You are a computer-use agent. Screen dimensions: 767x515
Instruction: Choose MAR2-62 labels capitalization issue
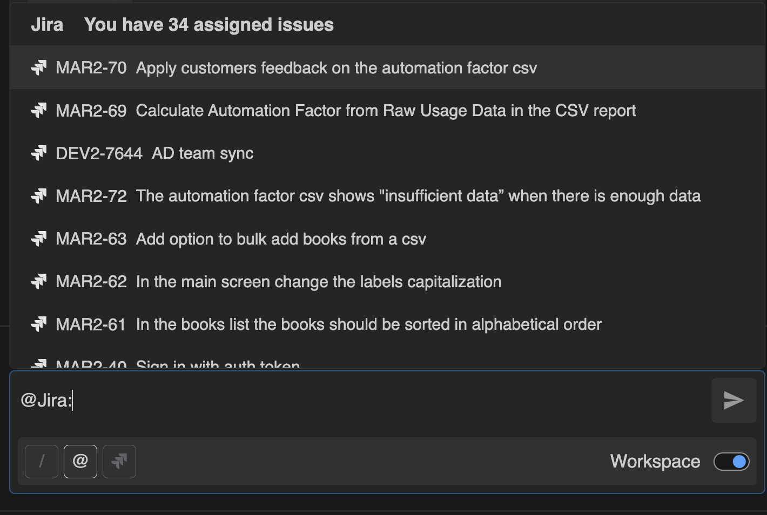[x=319, y=282]
